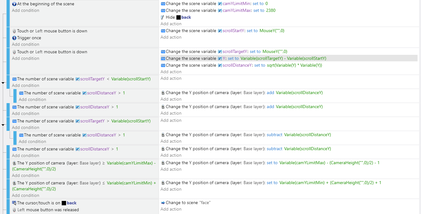This screenshot has width=421, height=214.
Task: Click arrow icon of Change to scene "face" action
Action: click(x=163, y=203)
